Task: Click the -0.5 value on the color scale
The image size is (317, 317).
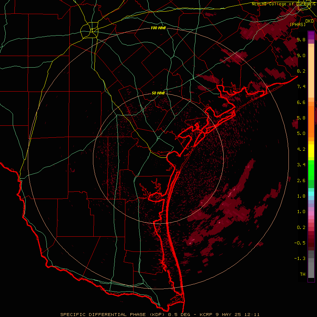Action: [x=300, y=243]
